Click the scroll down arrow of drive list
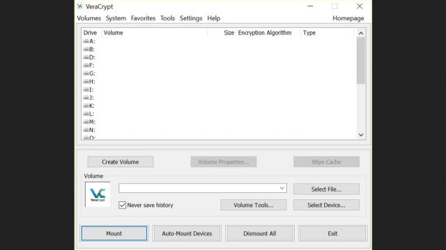 [361, 135]
